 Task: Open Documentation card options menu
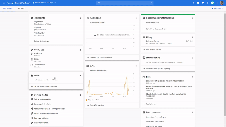coord(192,113)
